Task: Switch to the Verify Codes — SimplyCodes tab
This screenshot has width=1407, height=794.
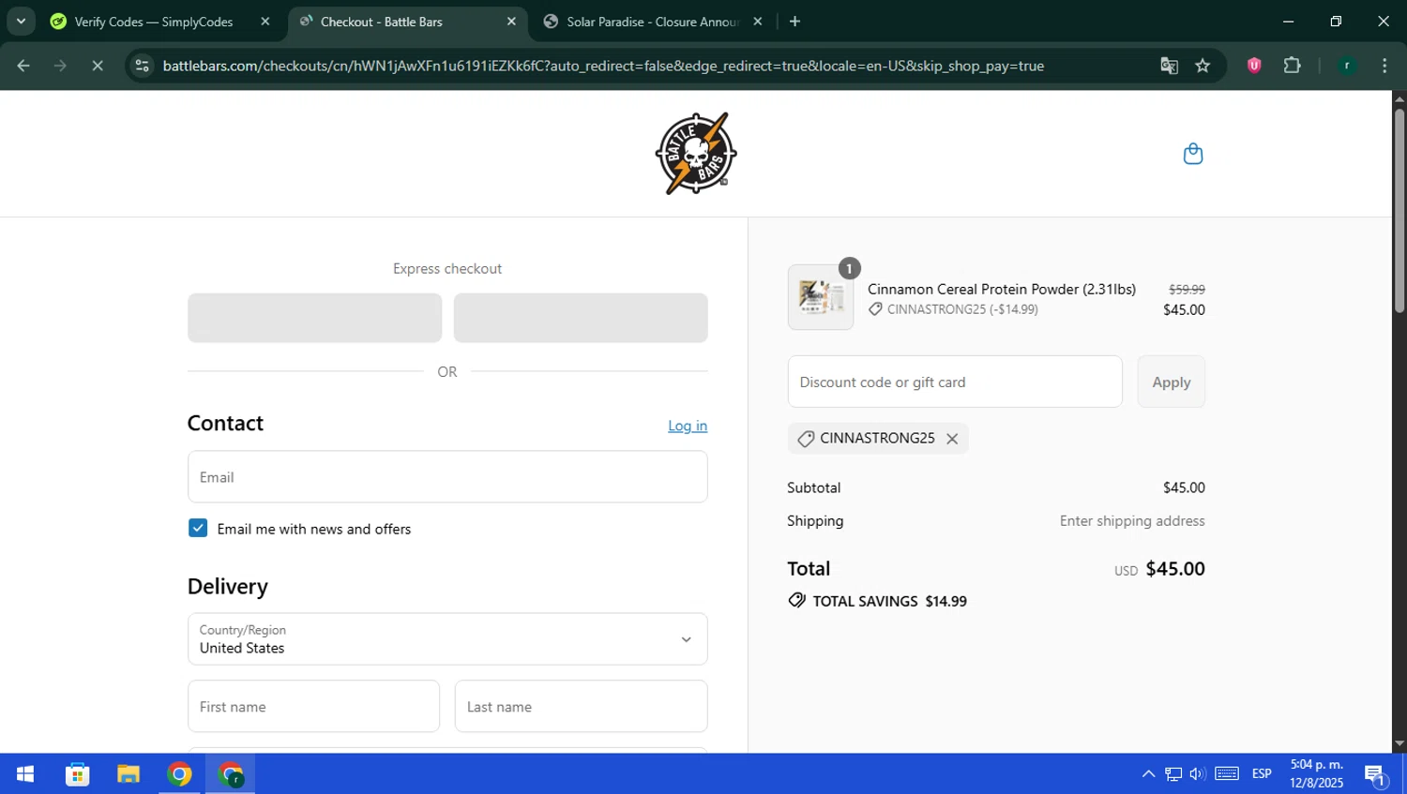Action: pyautogui.click(x=153, y=22)
